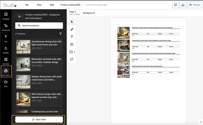Click 'Product catalog DEMO - Categories and Subcategory' heading
This screenshot has height=125, width=203.
coord(43,16)
